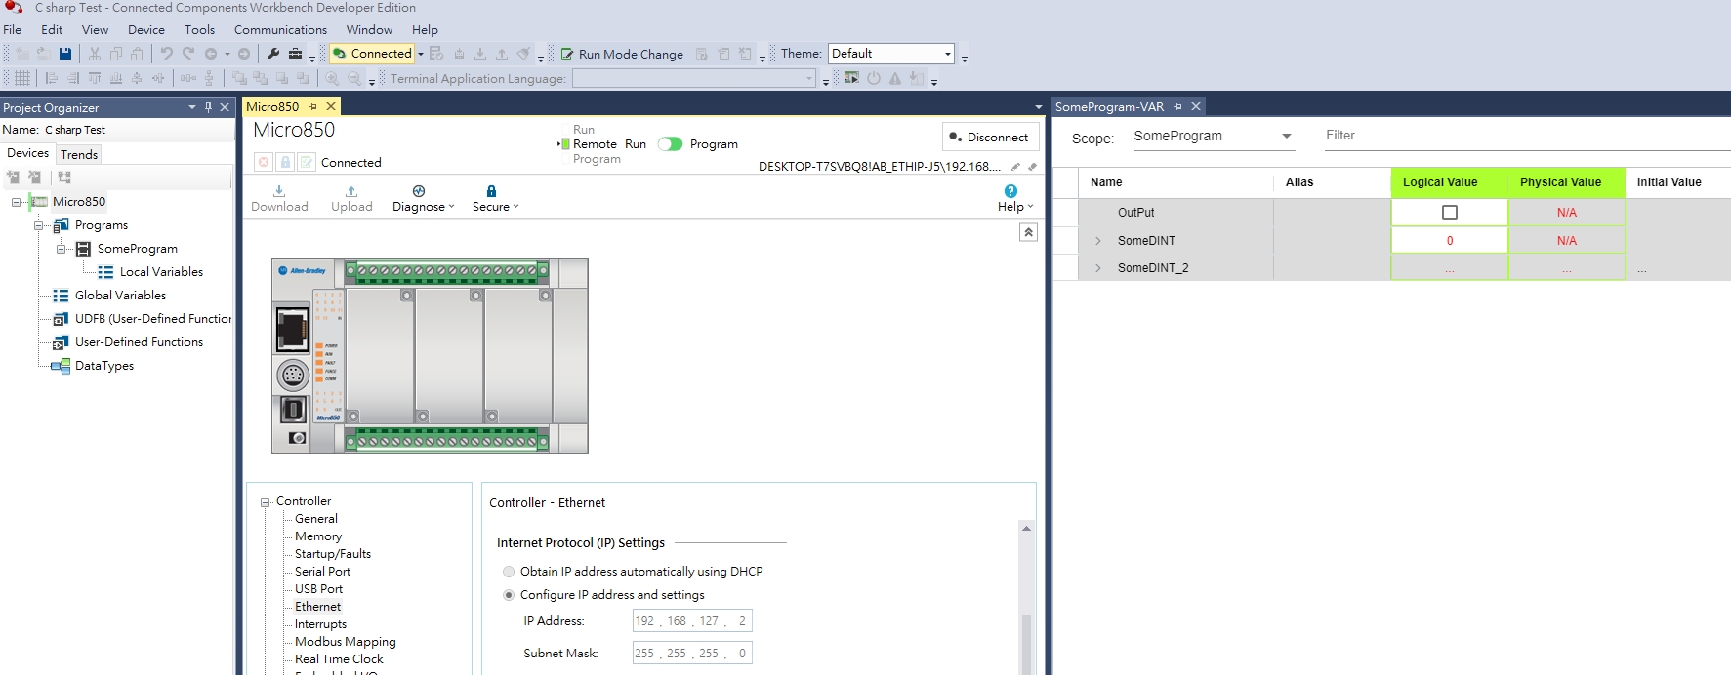This screenshot has width=1731, height=675.
Task: Select DataTypes in project tree
Action: coord(104,366)
